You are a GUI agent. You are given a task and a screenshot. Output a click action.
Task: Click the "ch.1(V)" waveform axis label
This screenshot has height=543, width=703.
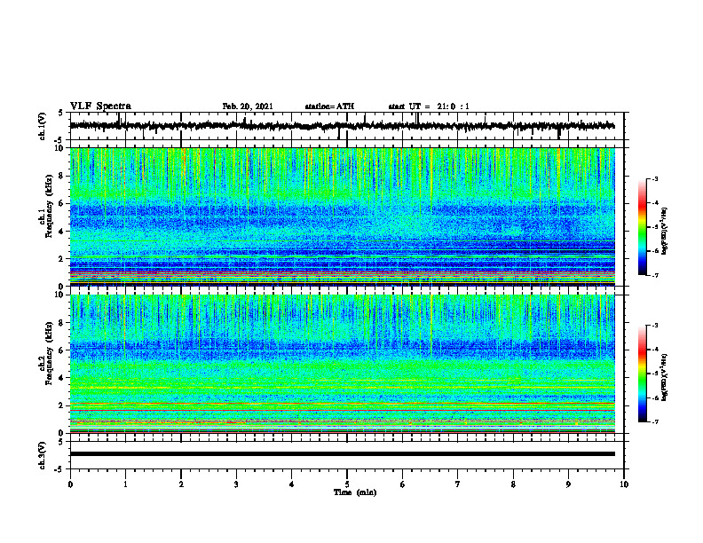tap(42, 126)
